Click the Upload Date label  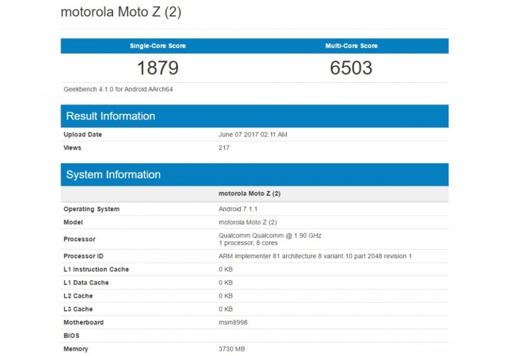pos(82,134)
